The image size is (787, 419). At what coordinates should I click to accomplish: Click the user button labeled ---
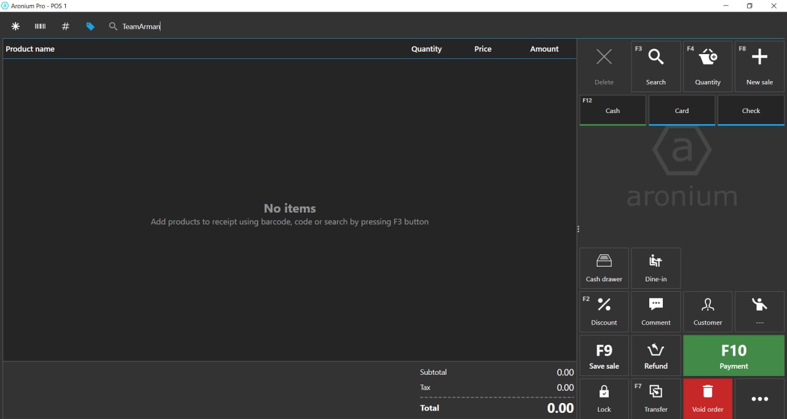coord(759,311)
